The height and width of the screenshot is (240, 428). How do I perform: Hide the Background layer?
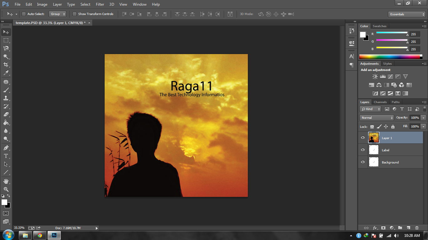tap(363, 162)
